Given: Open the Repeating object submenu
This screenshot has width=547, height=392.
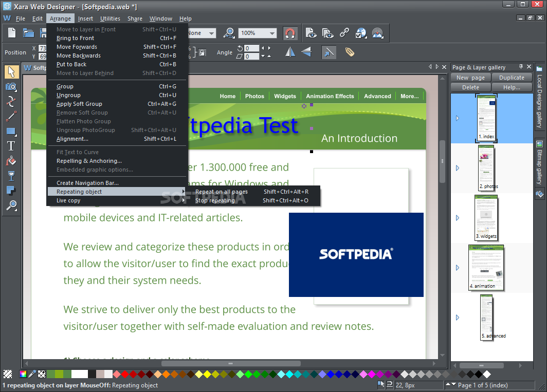Looking at the screenshot, I should 117,192.
